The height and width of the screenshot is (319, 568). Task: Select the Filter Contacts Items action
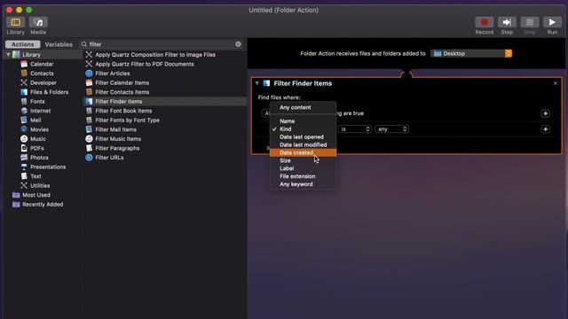pyautogui.click(x=122, y=92)
